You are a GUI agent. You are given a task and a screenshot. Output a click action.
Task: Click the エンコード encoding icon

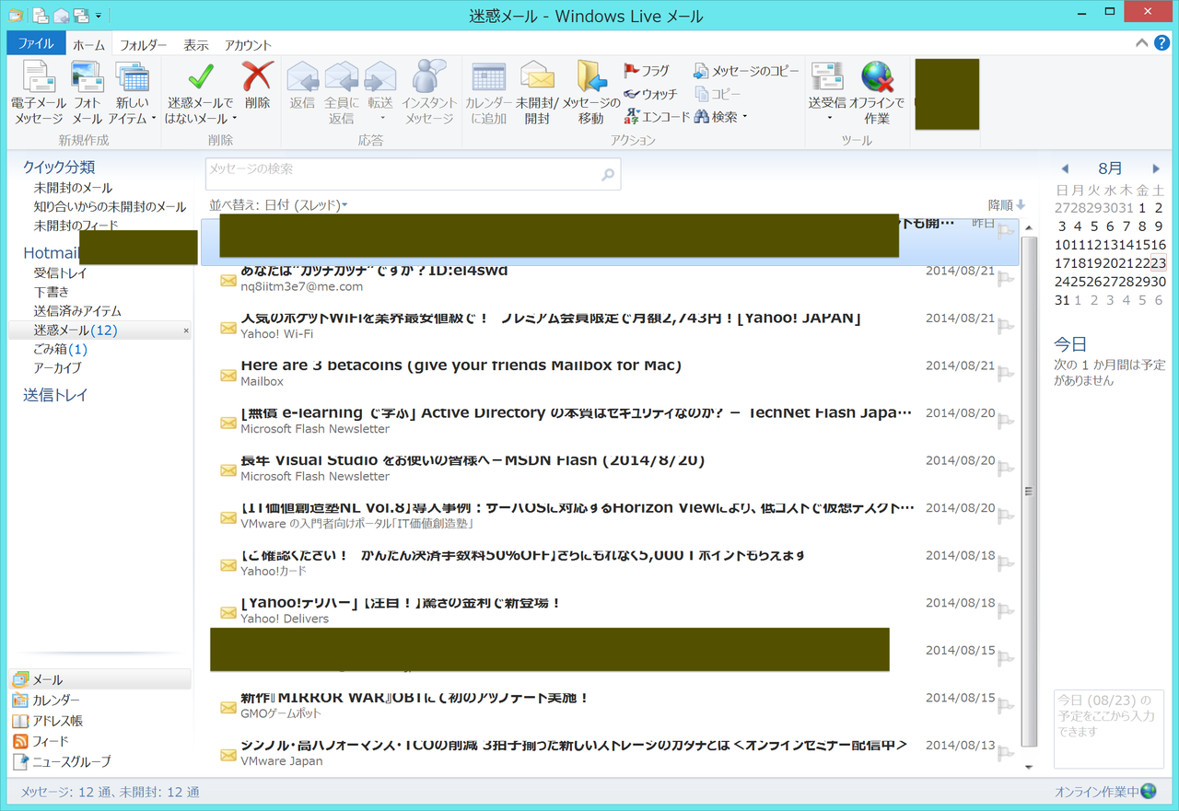[631, 117]
